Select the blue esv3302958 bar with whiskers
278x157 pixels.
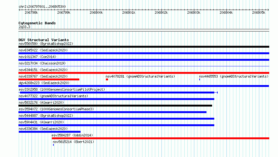[x=118, y=93]
